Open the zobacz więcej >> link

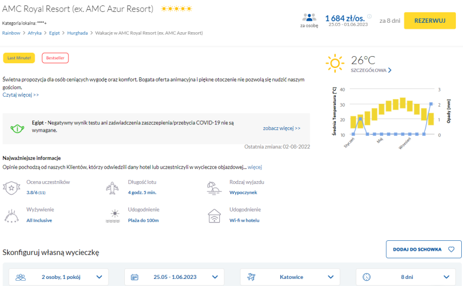tap(282, 128)
